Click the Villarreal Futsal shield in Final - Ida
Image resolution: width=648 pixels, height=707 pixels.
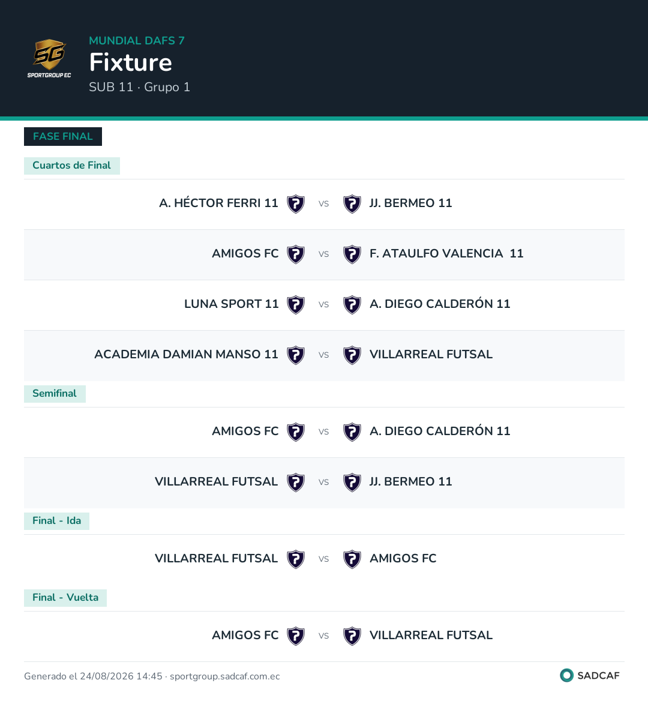tap(296, 559)
